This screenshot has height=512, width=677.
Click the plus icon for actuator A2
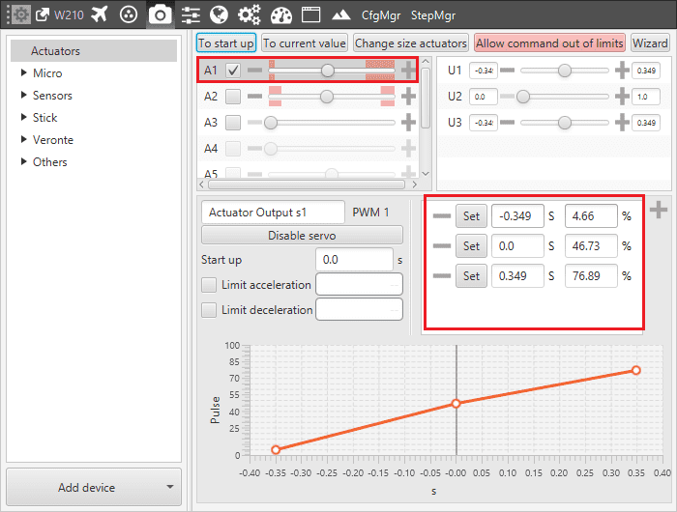[408, 97]
